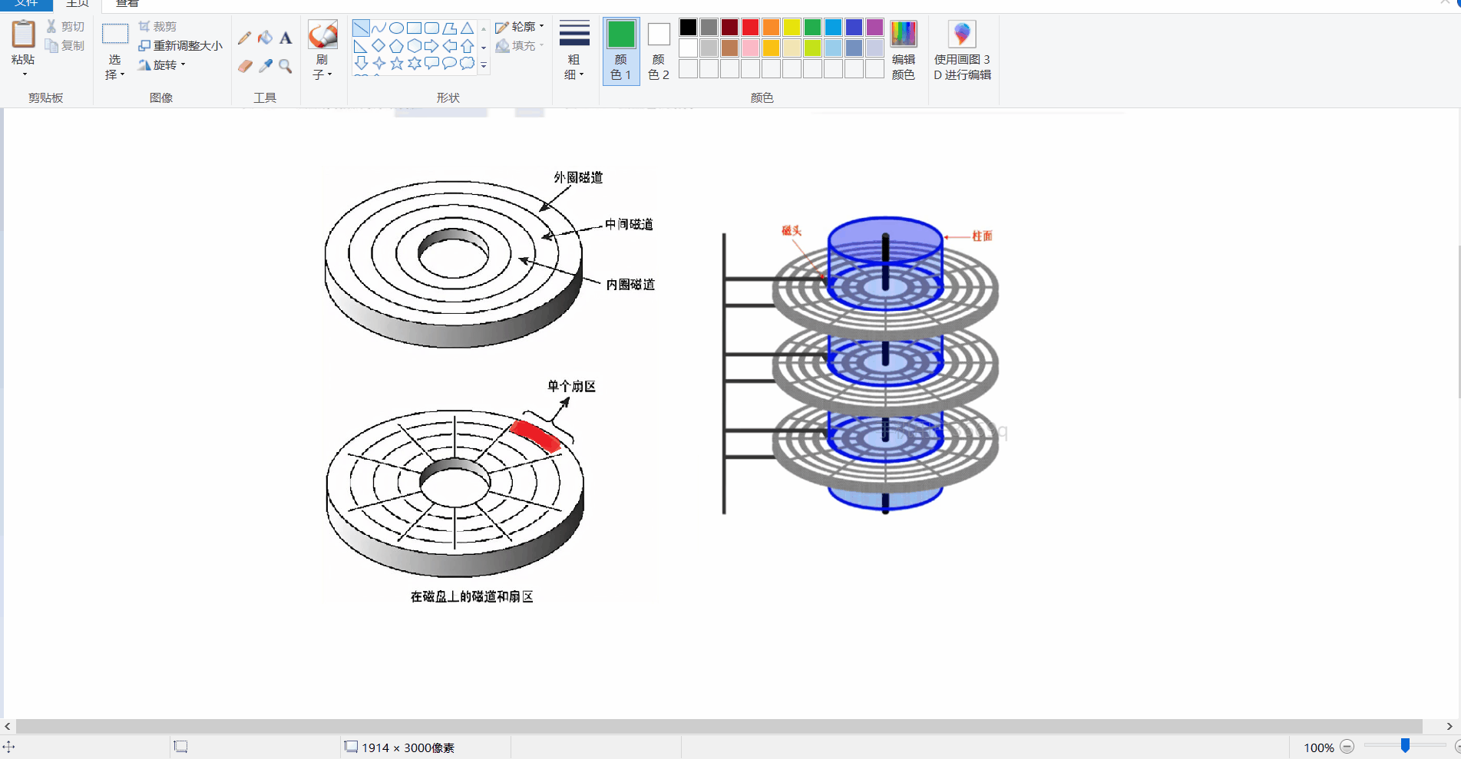Select the Rounded rectangle shape

[431, 28]
